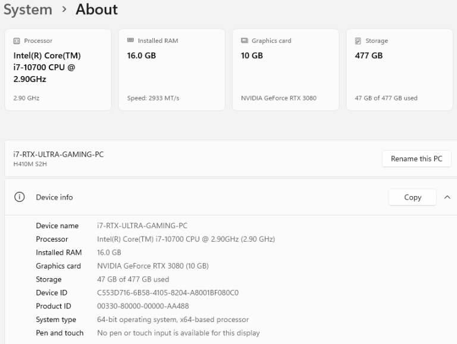The image size is (457, 344).
Task: Select the Device ID value text
Action: pos(168,292)
